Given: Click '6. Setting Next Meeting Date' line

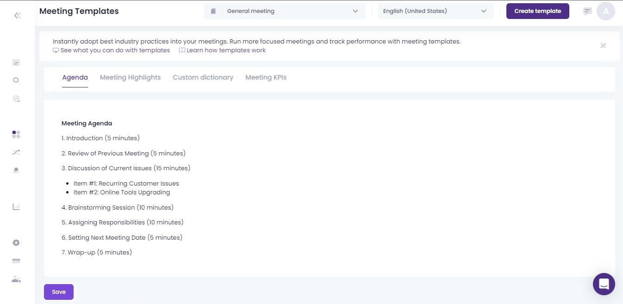Looking at the screenshot, I should [x=122, y=237].
